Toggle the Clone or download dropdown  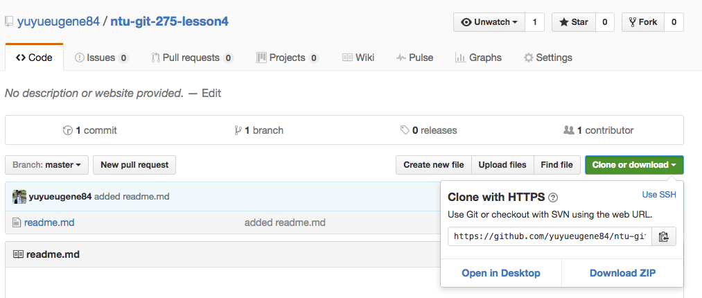tap(634, 165)
